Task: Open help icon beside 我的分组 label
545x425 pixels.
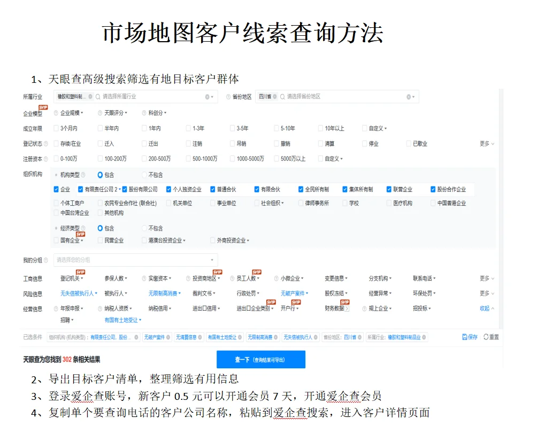Action: click(46, 260)
